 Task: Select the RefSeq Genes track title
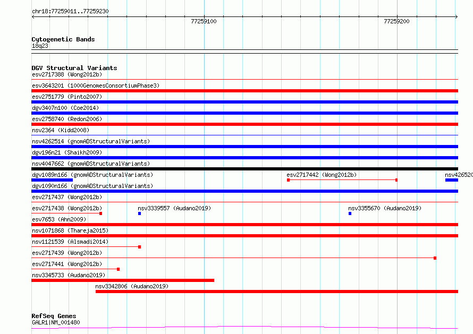(54, 316)
